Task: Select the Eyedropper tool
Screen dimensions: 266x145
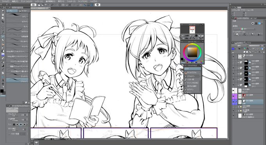Action: [x=3, y=32]
